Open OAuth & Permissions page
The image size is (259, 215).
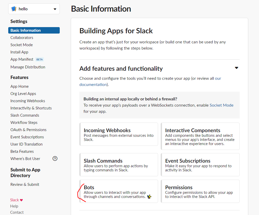(x=28, y=130)
